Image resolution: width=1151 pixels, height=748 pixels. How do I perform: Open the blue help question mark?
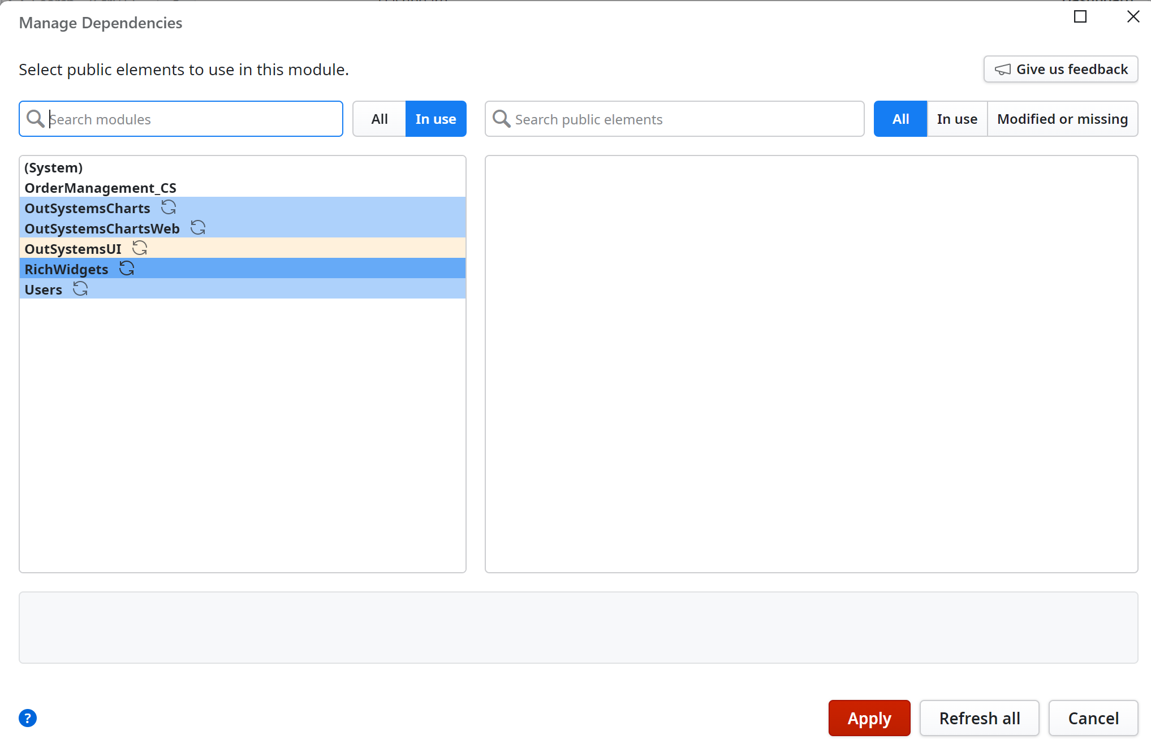pos(28,718)
